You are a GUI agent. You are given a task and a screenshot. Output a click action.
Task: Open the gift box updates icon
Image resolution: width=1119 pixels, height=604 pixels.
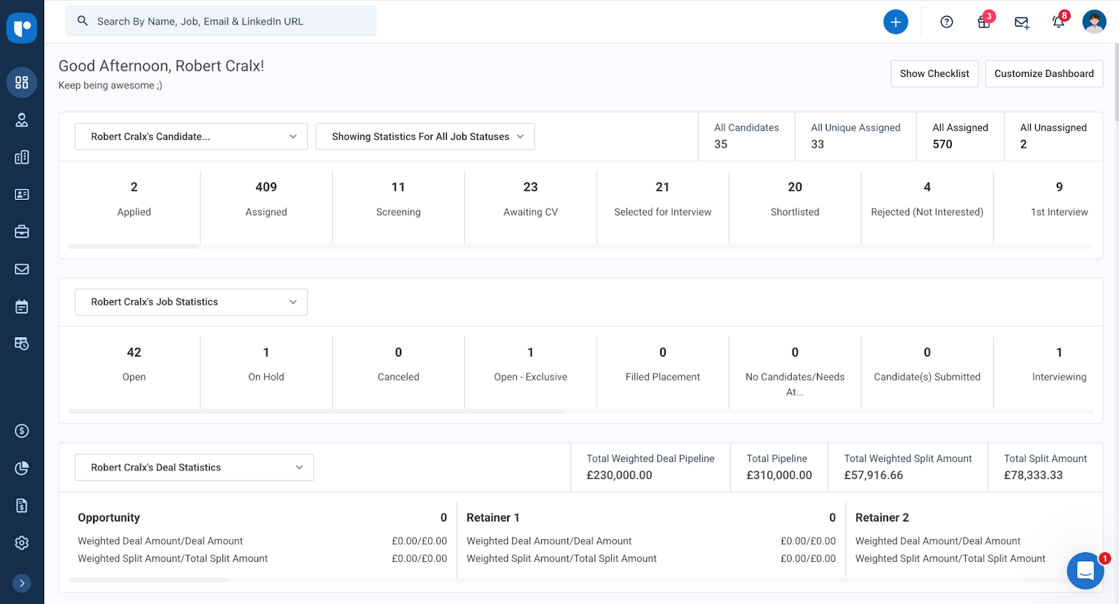[983, 22]
